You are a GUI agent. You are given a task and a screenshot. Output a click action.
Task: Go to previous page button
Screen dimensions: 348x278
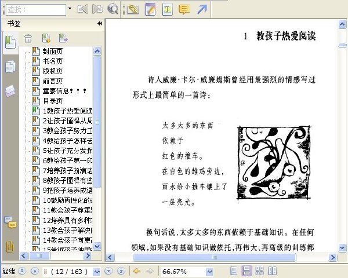35,271
